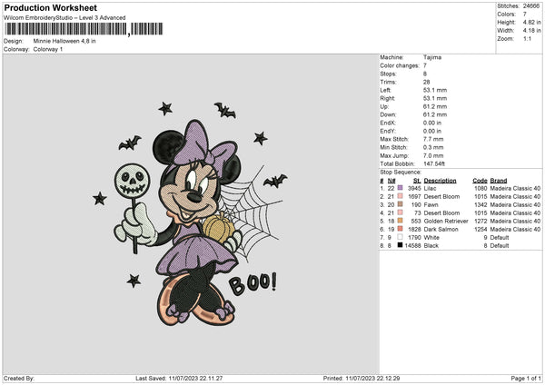545x385 pixels.
Task: Click the Machine value Tajima
Action: click(432, 59)
